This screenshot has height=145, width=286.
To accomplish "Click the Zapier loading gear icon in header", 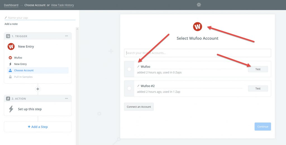I will tap(199, 5).
